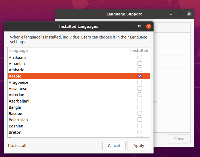
Task: Click Apply to install languages
Action: click(x=139, y=146)
